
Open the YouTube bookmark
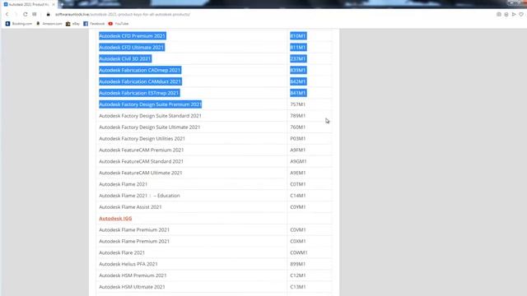[119, 24]
